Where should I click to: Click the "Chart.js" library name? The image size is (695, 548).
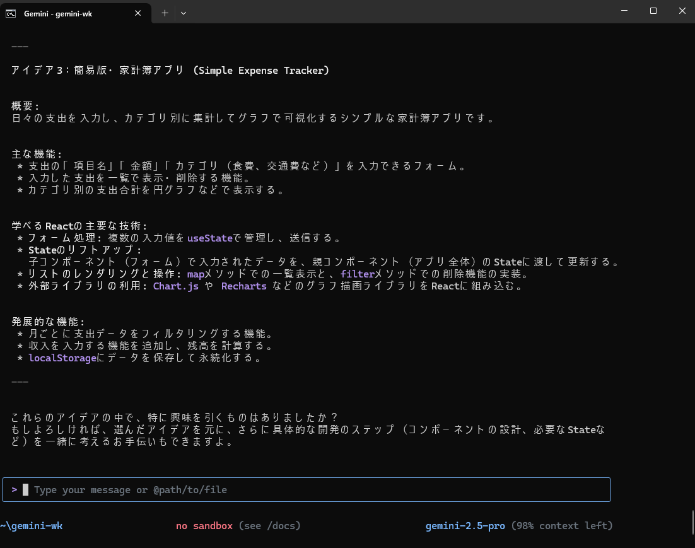point(175,286)
